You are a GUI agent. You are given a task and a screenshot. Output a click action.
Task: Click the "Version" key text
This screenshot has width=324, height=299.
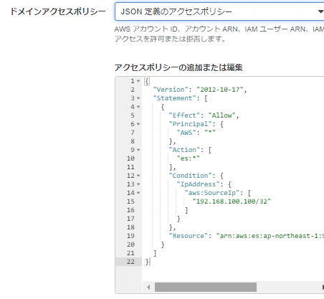tap(171, 90)
